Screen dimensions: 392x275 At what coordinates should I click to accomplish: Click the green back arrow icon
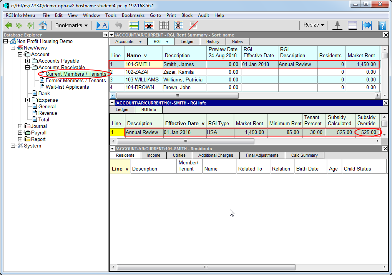pos(8,25)
